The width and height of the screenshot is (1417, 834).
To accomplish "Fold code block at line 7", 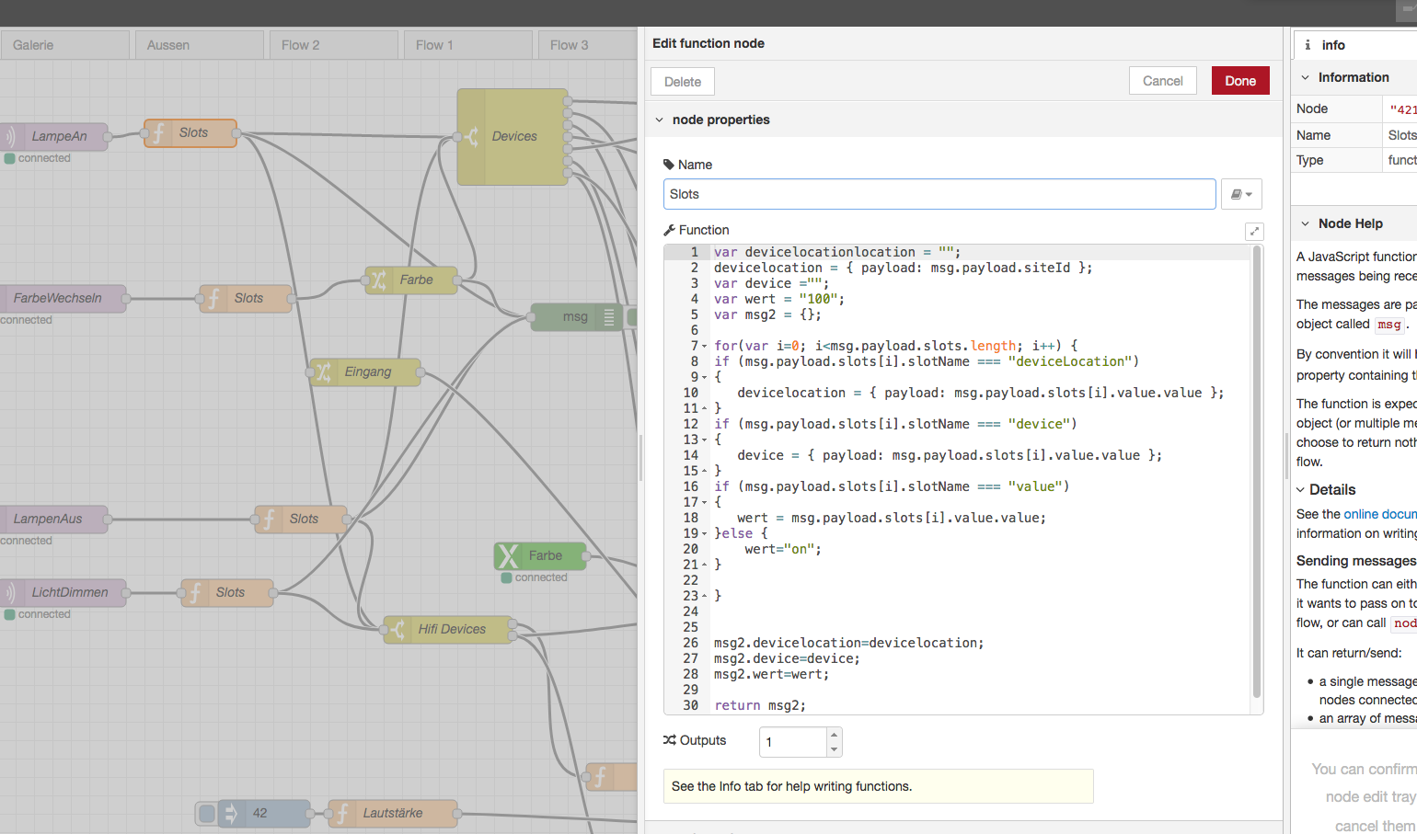I will click(705, 347).
